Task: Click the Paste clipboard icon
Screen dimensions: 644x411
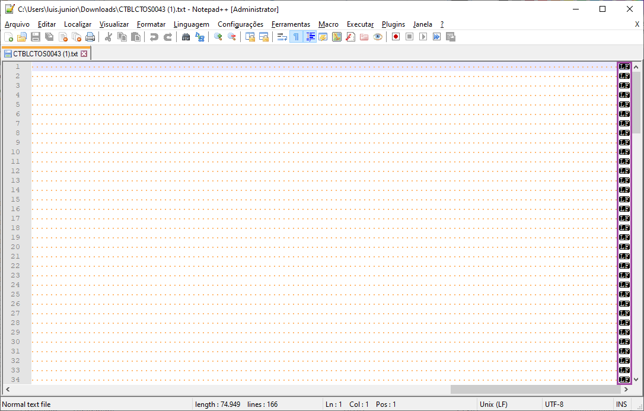Action: pos(136,37)
